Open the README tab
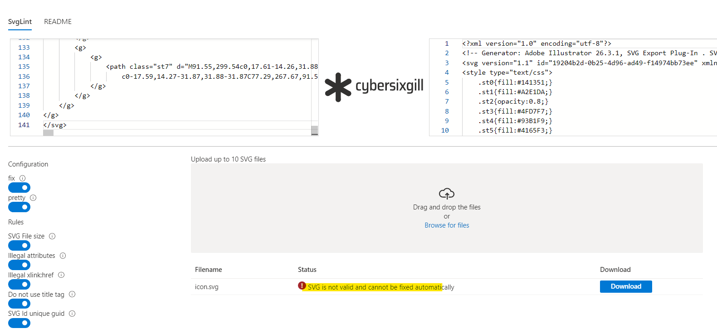This screenshot has width=717, height=333. point(58,22)
